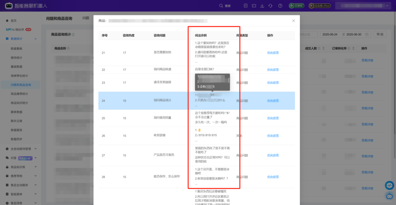The image size is (396, 205).
Task: Open 跟单数据 in the sidebar
Action: [16, 112]
